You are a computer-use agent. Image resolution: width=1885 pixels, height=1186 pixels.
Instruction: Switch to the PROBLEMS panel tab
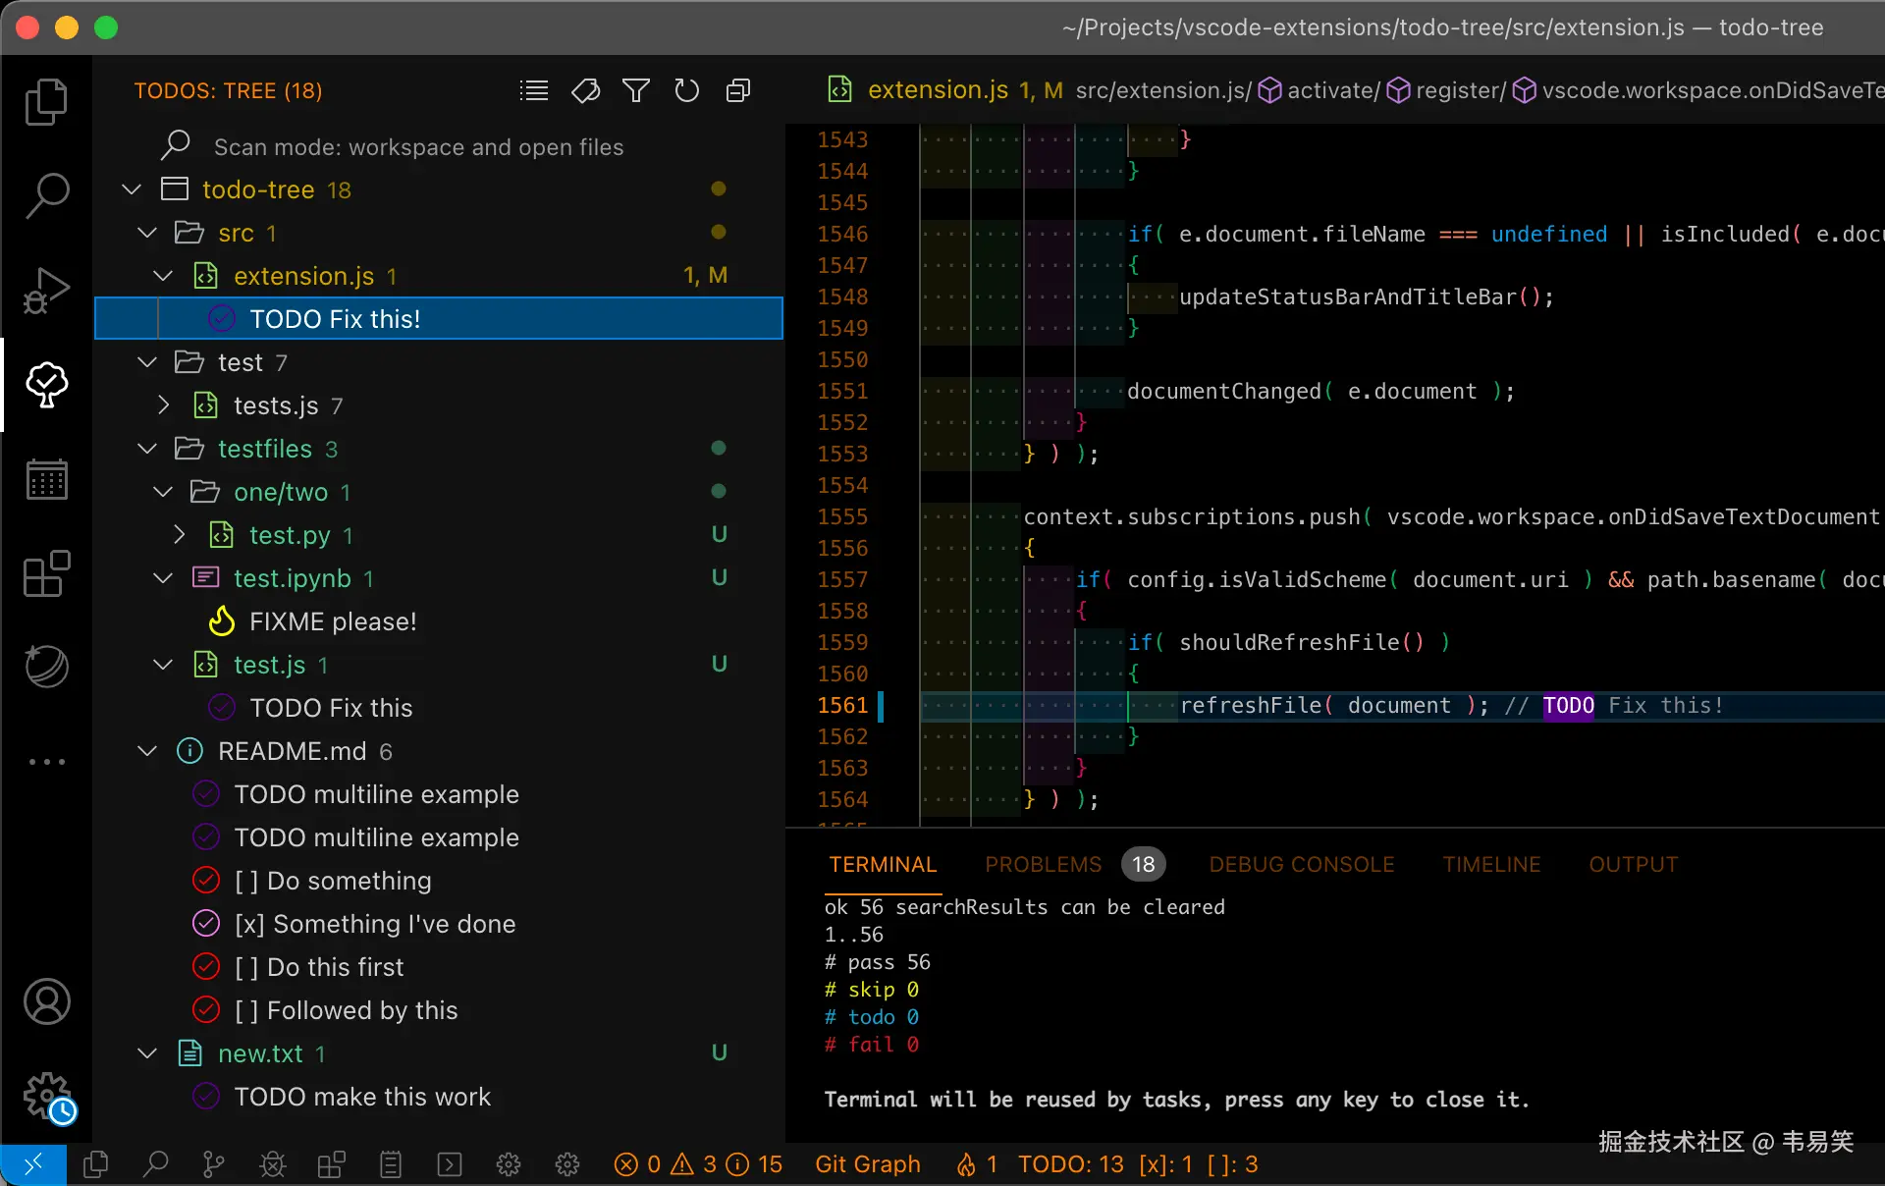coord(1043,864)
